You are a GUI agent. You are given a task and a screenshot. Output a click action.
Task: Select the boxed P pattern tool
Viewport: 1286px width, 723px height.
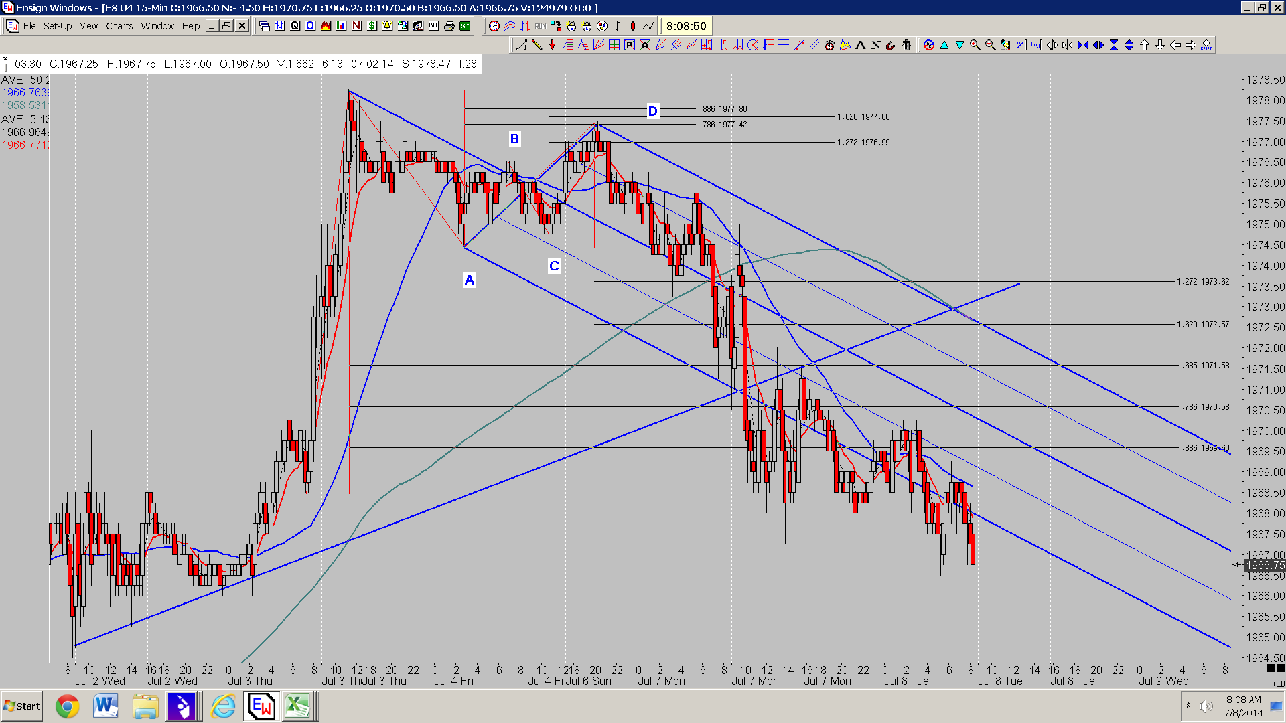[x=629, y=45]
